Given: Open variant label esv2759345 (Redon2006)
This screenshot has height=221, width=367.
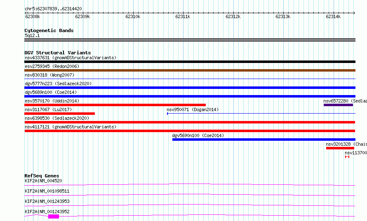Looking at the screenshot, I should pos(52,66).
